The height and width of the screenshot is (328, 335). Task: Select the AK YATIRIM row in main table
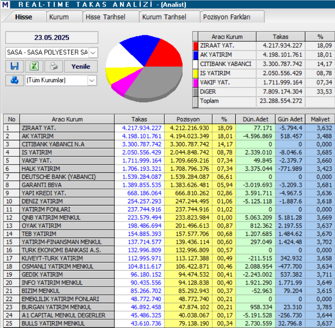click(x=169, y=136)
